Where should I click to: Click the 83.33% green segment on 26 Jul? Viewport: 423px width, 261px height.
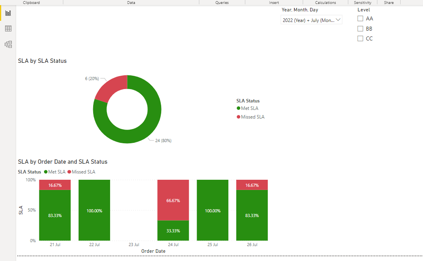(x=252, y=215)
